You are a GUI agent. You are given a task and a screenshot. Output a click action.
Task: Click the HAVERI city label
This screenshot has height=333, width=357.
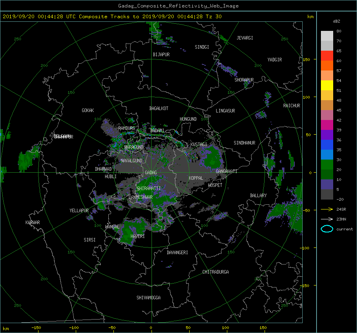pos(138,236)
